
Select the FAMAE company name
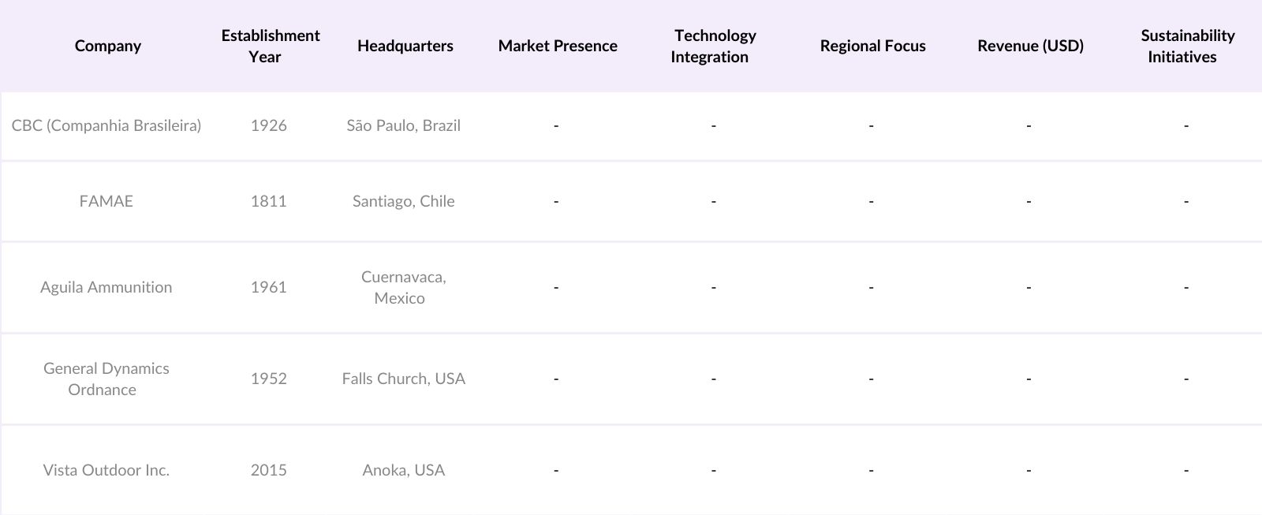[106, 201]
